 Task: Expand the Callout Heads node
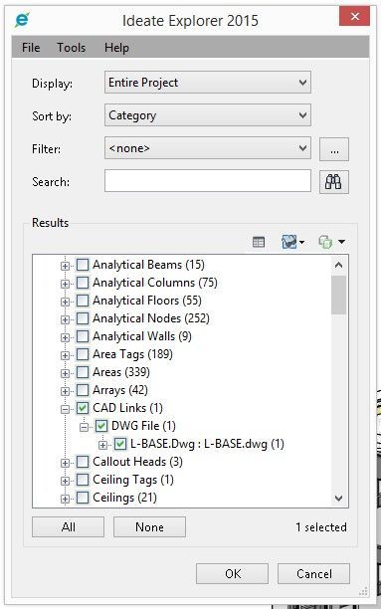pyautogui.click(x=65, y=463)
